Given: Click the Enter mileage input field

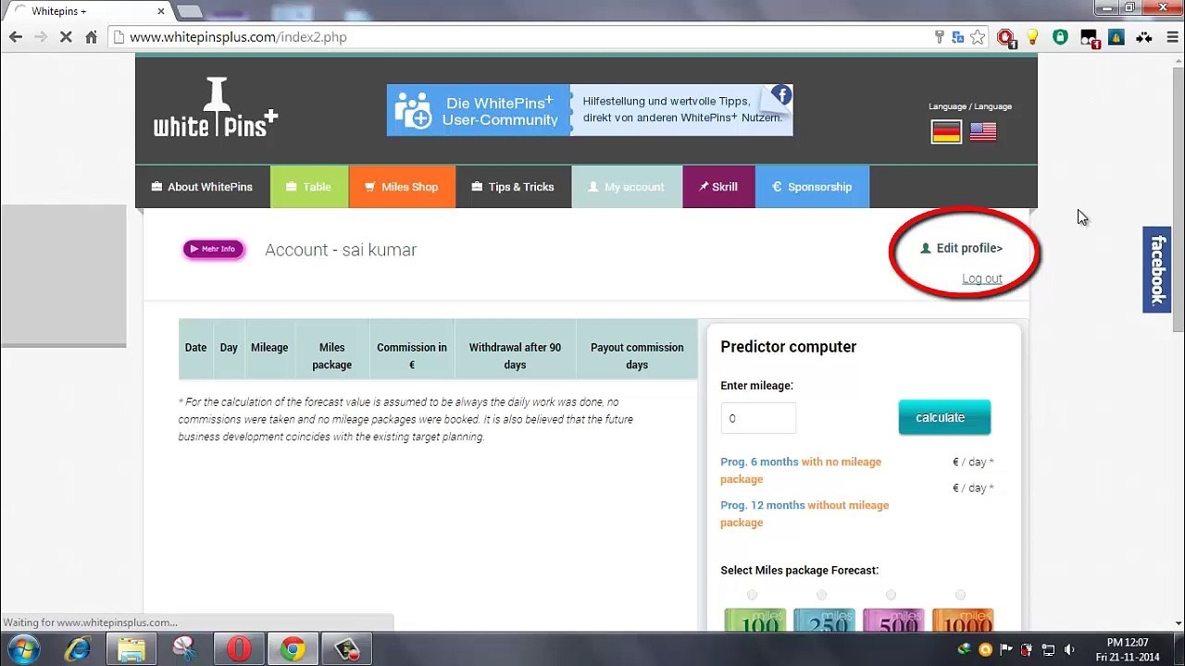Looking at the screenshot, I should tap(757, 418).
